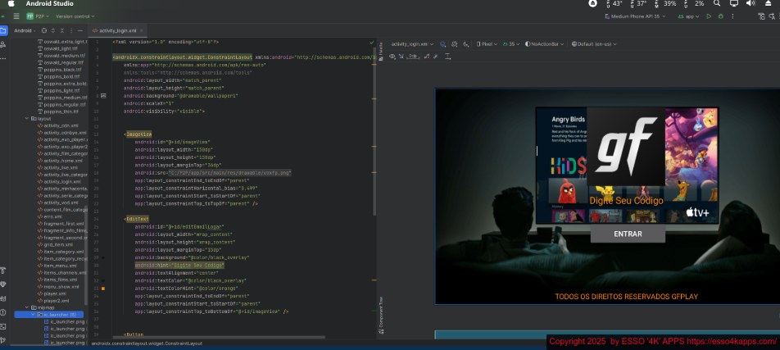Open the Android project view dropdown
The height and width of the screenshot is (350, 780).
click(x=26, y=31)
